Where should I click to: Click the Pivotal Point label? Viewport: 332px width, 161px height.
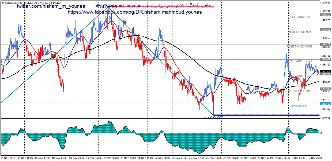pos(300,106)
